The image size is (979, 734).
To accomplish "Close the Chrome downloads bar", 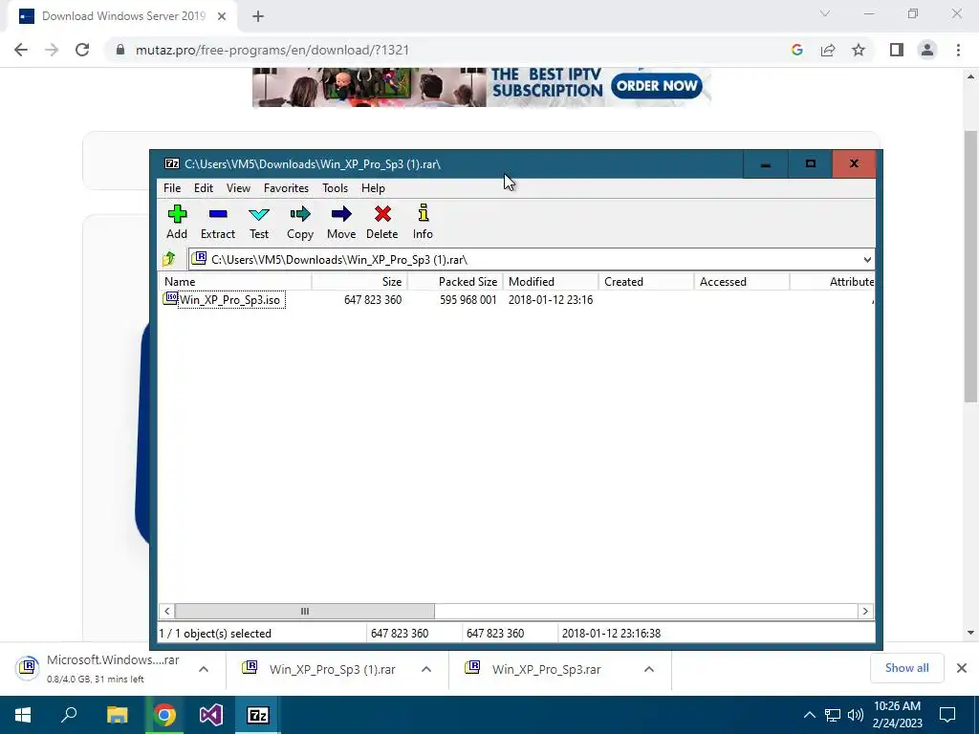I will 962,668.
